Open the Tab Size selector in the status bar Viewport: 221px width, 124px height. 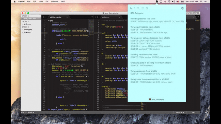pyautogui.click(x=180, y=112)
